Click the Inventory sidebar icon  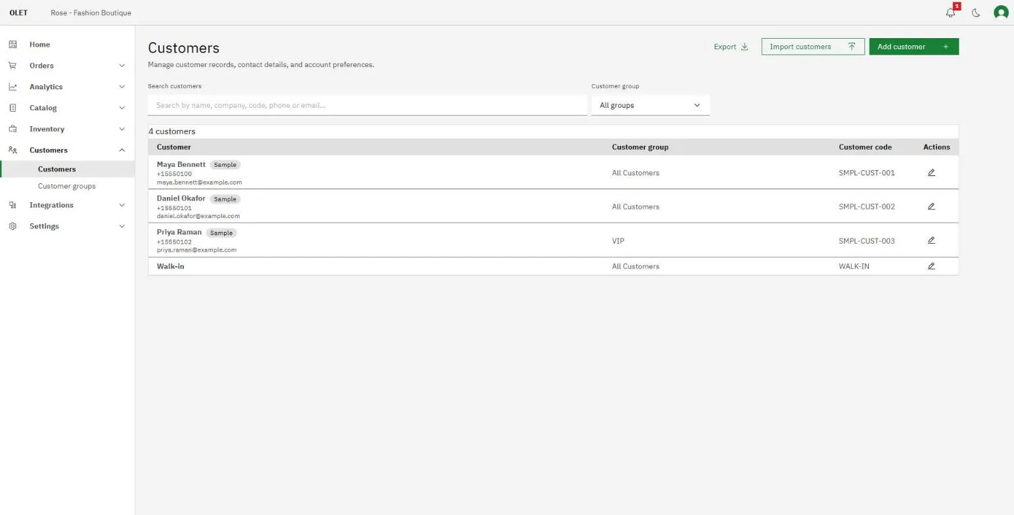coord(12,129)
